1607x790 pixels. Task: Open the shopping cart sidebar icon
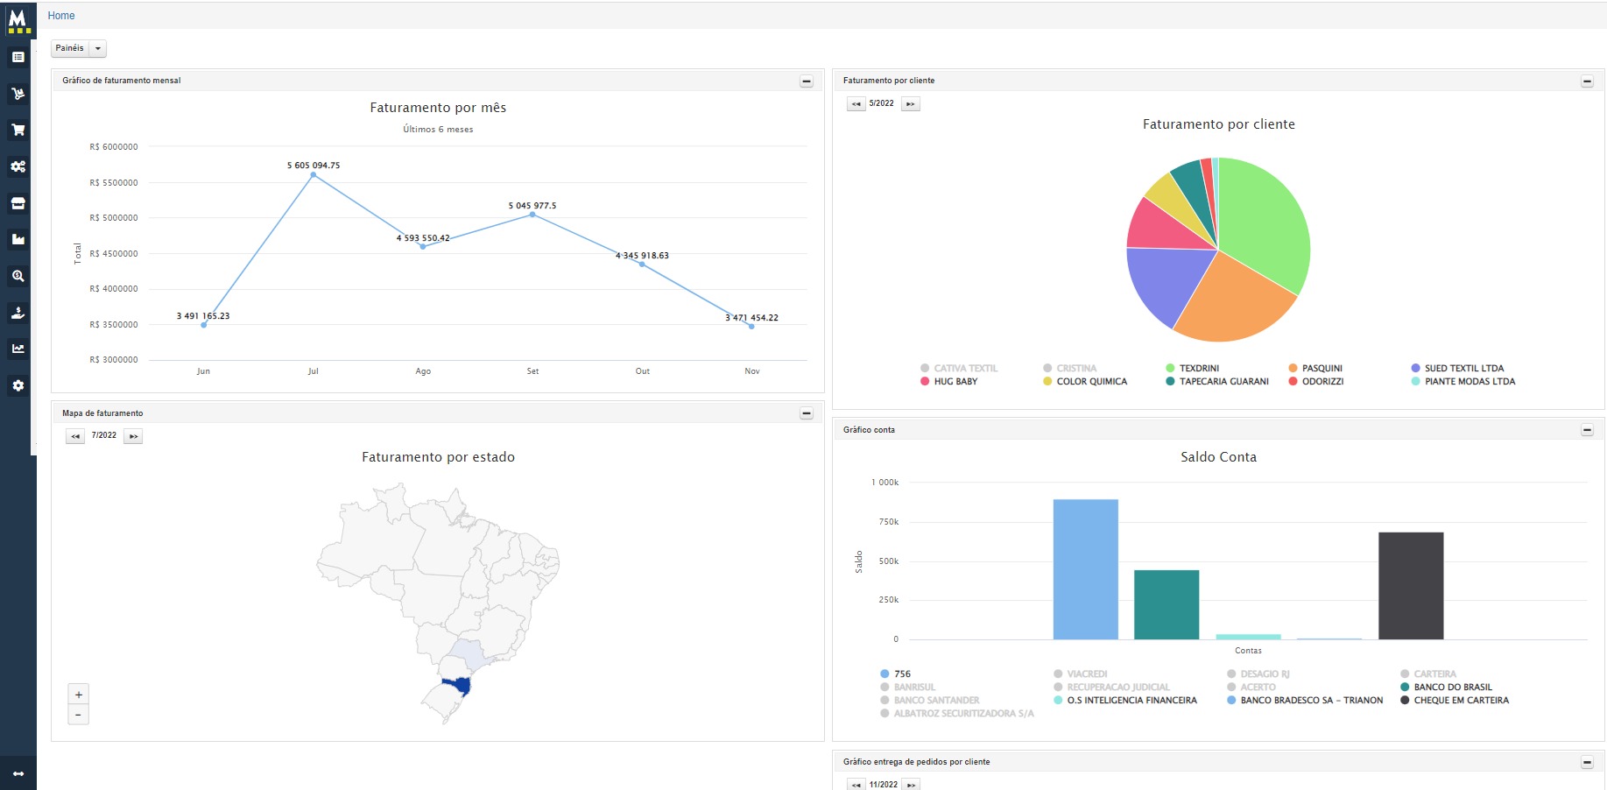[18, 130]
